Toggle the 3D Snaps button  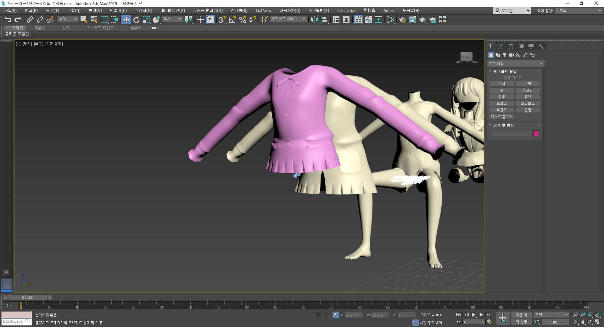(222, 20)
